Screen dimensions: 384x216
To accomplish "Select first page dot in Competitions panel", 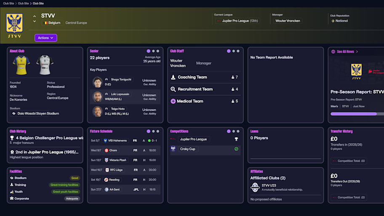I will tap(229, 131).
